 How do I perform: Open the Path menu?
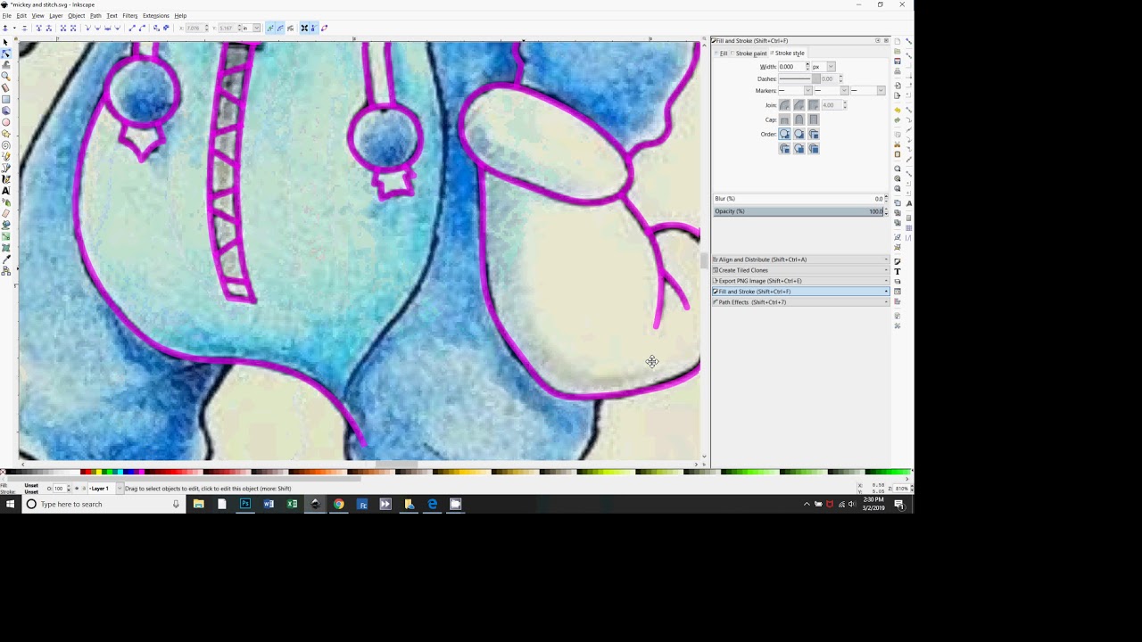click(95, 15)
